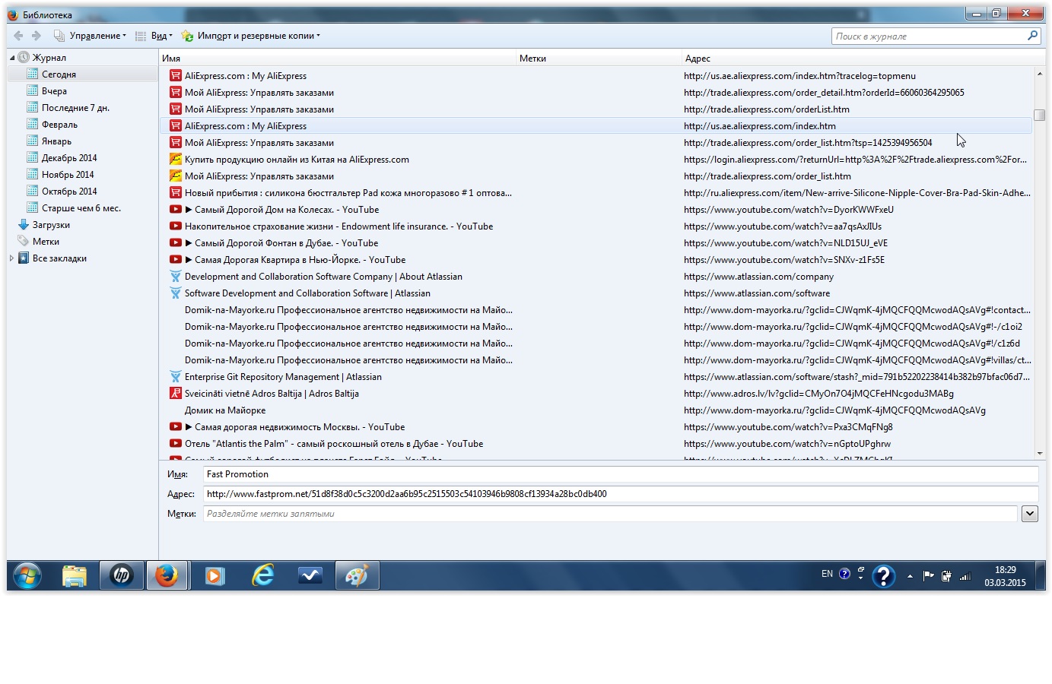This screenshot has height=684, width=1052.
Task: Open the Вид menu
Action: [x=154, y=36]
